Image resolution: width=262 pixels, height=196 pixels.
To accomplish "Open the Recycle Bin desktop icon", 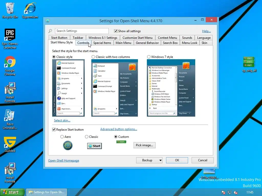I will pyautogui.click(x=10, y=10).
